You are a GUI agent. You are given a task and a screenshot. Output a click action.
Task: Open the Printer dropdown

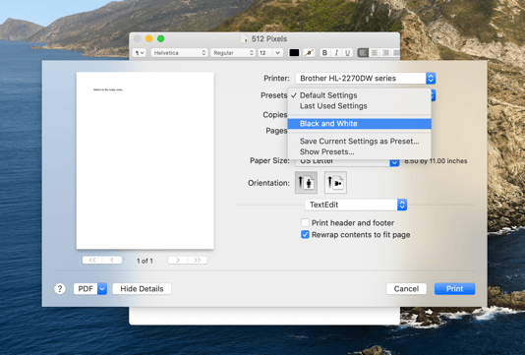click(366, 79)
